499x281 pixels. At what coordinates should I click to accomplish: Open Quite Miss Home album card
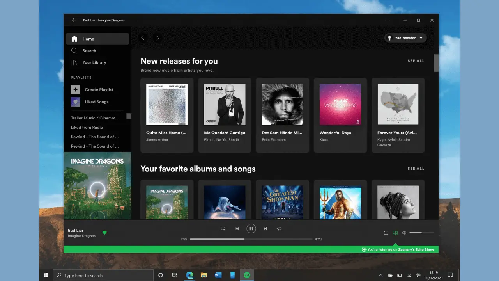click(167, 115)
